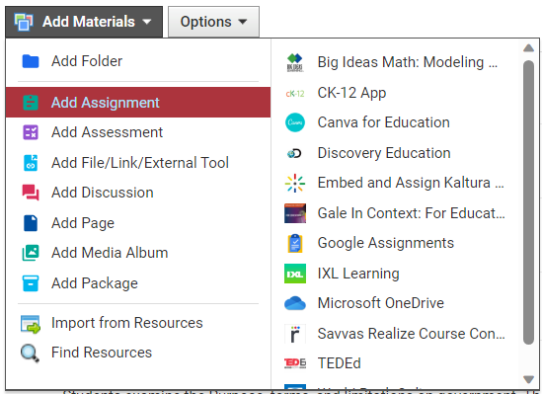Click the apps list vertical scrollbar thumb

pos(528,202)
